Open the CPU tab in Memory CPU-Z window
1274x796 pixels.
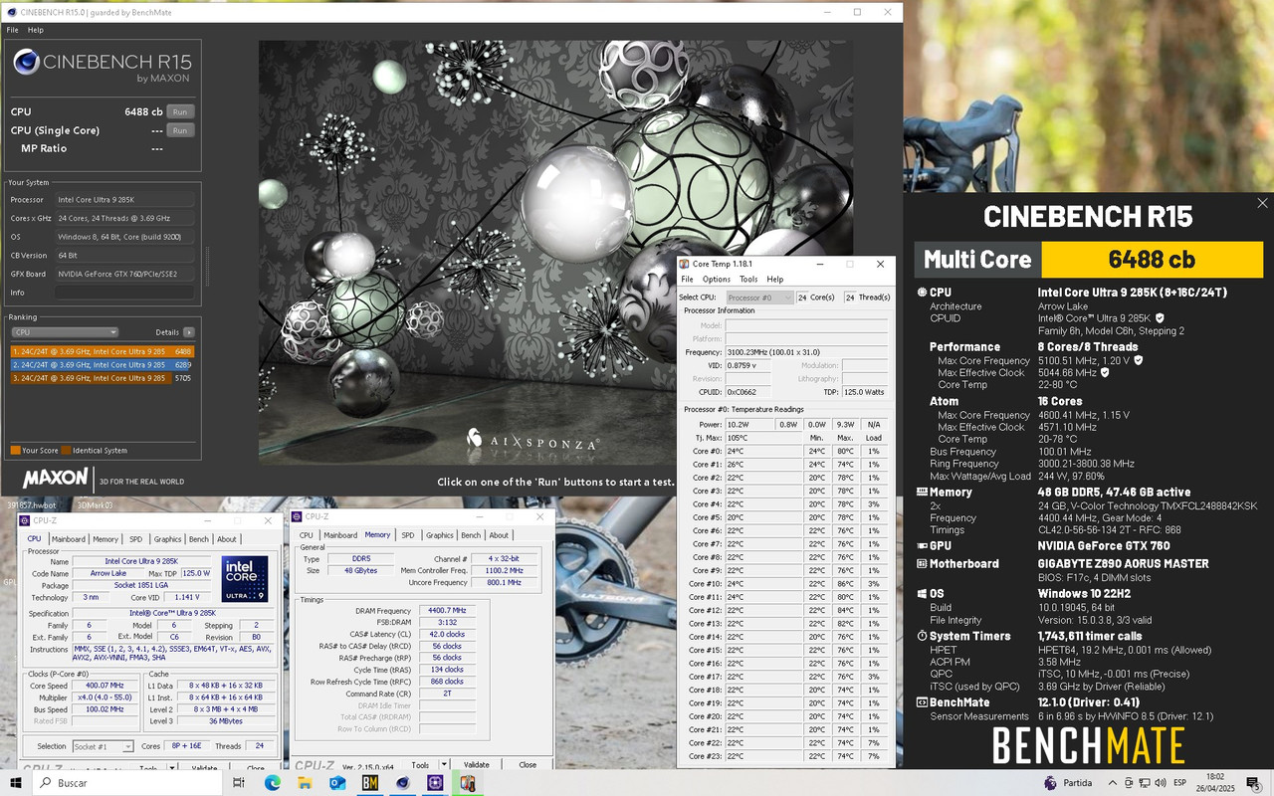(x=307, y=535)
